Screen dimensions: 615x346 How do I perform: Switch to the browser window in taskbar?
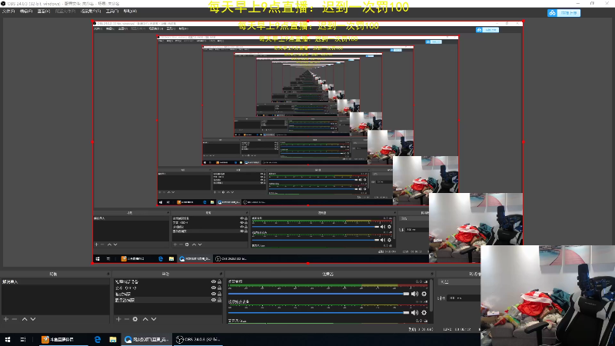coord(146,339)
